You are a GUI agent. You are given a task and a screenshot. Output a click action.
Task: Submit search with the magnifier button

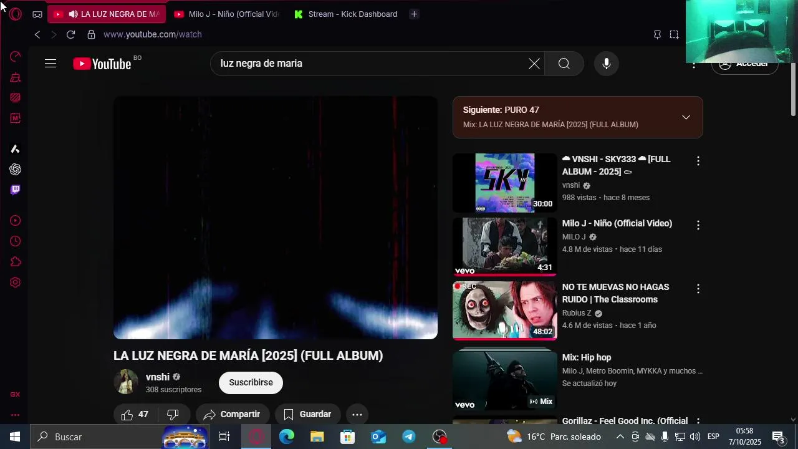click(564, 64)
